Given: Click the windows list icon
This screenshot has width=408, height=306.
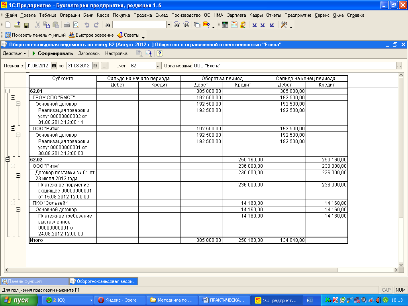Looking at the screenshot, I should coord(197,25).
